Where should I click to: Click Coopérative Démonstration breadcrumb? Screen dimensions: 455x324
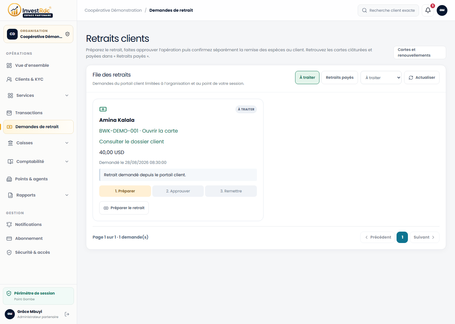point(113,10)
